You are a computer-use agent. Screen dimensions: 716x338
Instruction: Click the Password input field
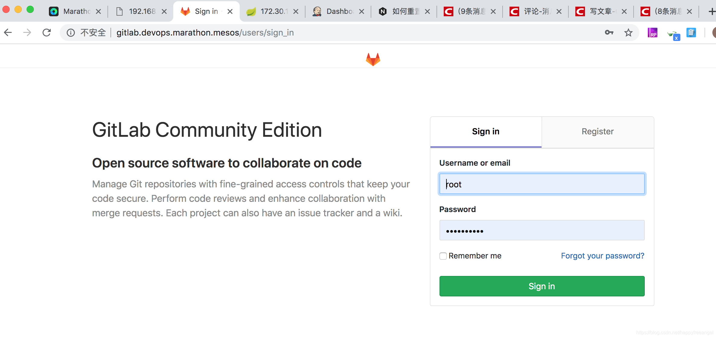click(542, 231)
